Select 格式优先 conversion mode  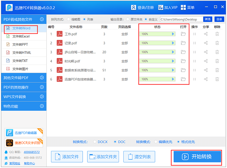click(178, 142)
